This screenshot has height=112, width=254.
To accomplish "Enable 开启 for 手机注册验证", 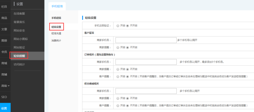I will (x=118, y=26).
